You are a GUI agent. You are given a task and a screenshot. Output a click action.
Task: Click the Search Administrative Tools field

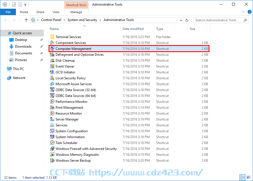(221, 20)
